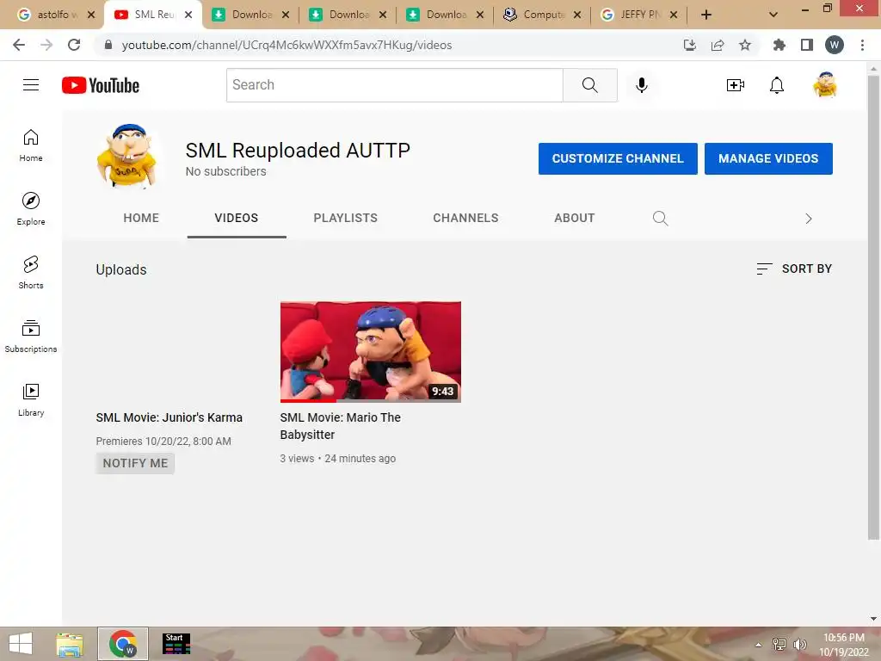Close the JEFFY PN browser tab
This screenshot has height=661, width=881.
[x=675, y=15]
